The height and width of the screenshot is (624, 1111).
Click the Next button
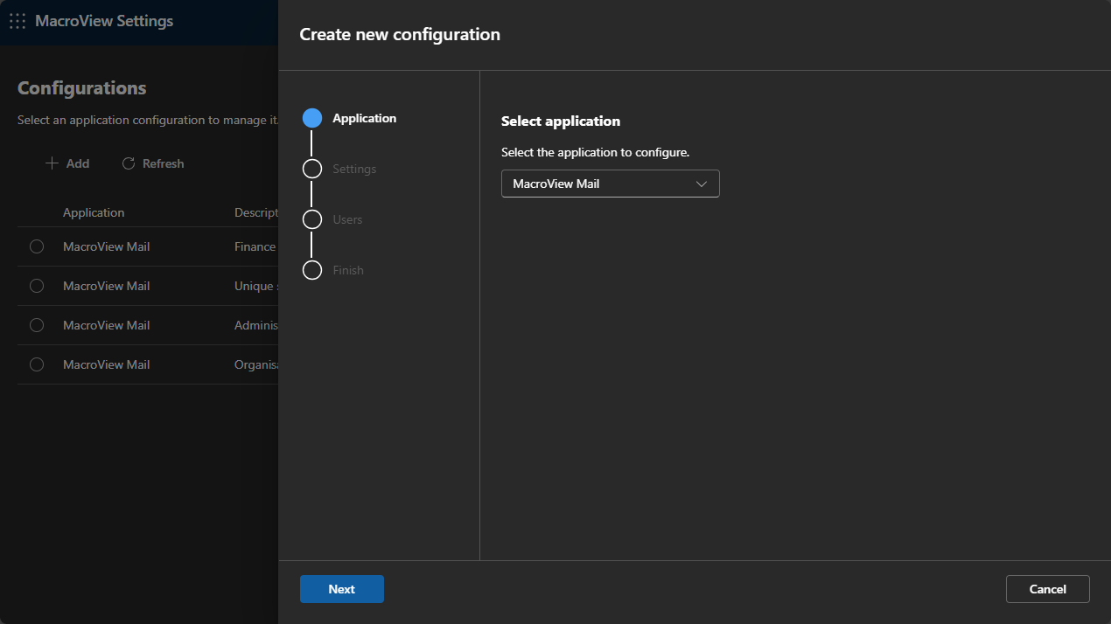(x=342, y=589)
